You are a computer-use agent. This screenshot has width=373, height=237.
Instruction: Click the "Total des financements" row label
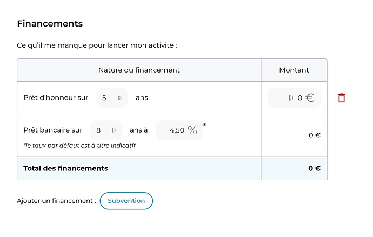[x=65, y=168]
